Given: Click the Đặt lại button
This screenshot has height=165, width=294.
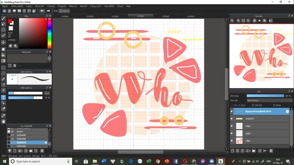Looking at the screenshot, I should 64,11.
